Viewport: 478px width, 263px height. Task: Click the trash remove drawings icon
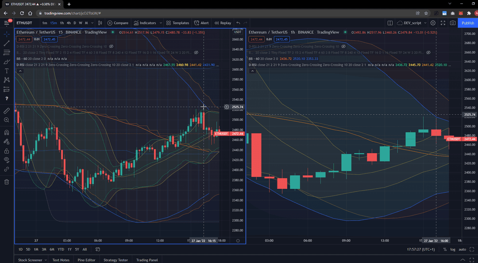(6, 182)
